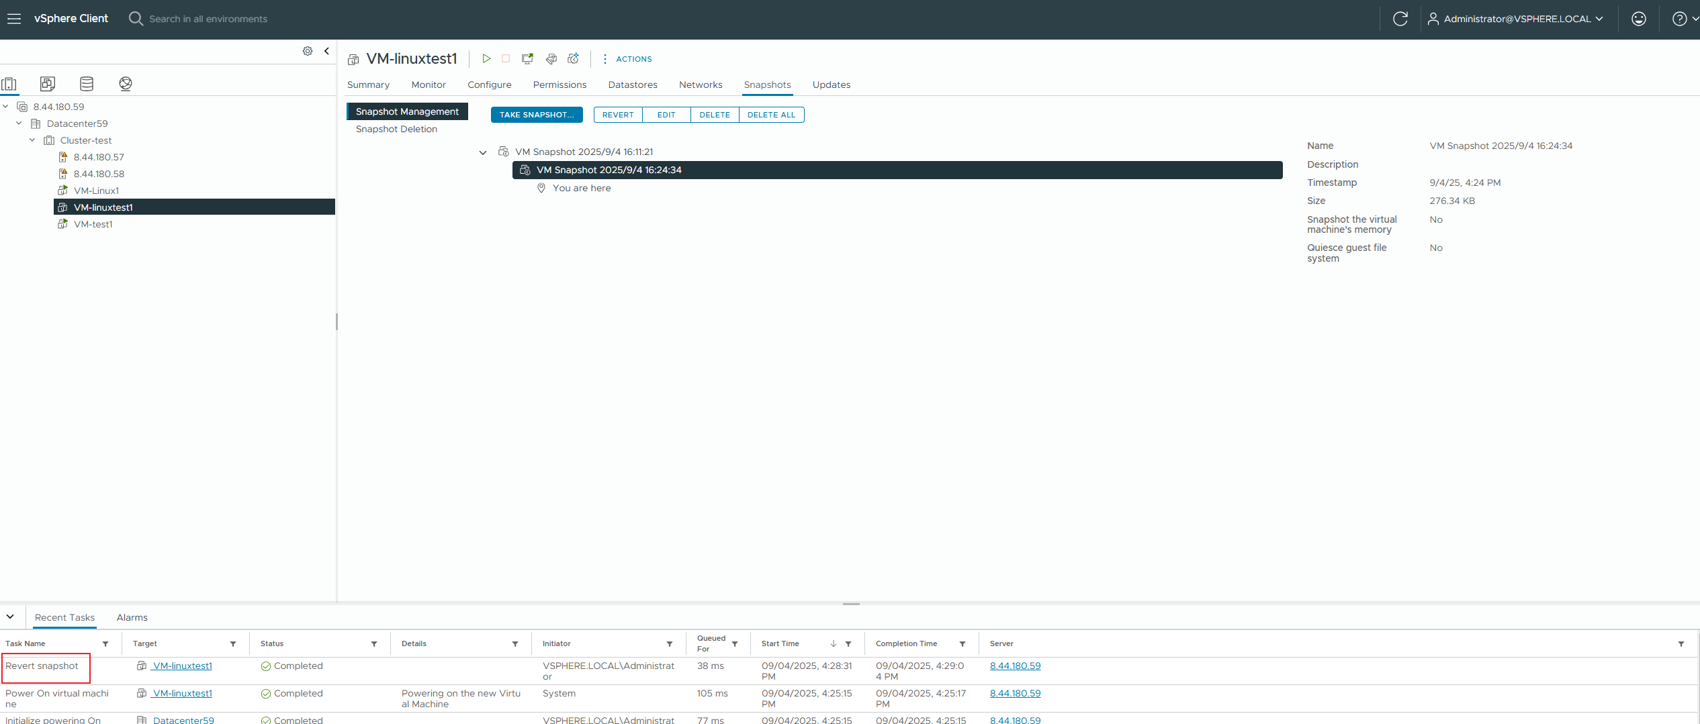1700x724 pixels.
Task: Open VM-linuxtest1 link in Power On row
Action: (x=182, y=694)
